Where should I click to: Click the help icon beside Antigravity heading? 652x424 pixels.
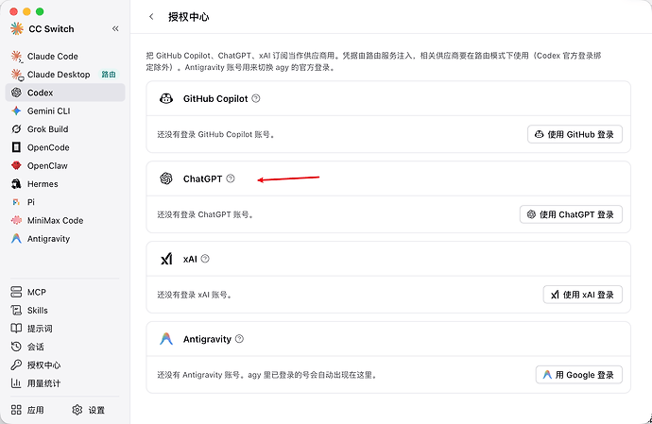click(239, 339)
